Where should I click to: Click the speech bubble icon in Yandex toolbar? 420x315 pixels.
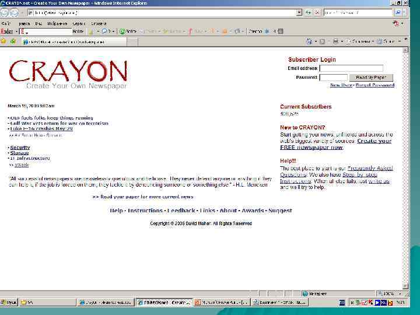[104, 32]
